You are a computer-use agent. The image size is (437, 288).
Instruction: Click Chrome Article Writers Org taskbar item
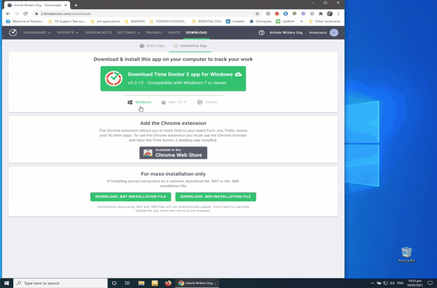197,283
